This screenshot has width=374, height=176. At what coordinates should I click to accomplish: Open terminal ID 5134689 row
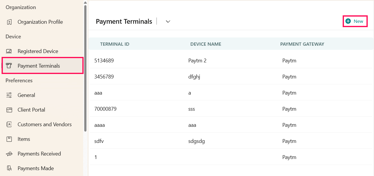[x=104, y=61]
